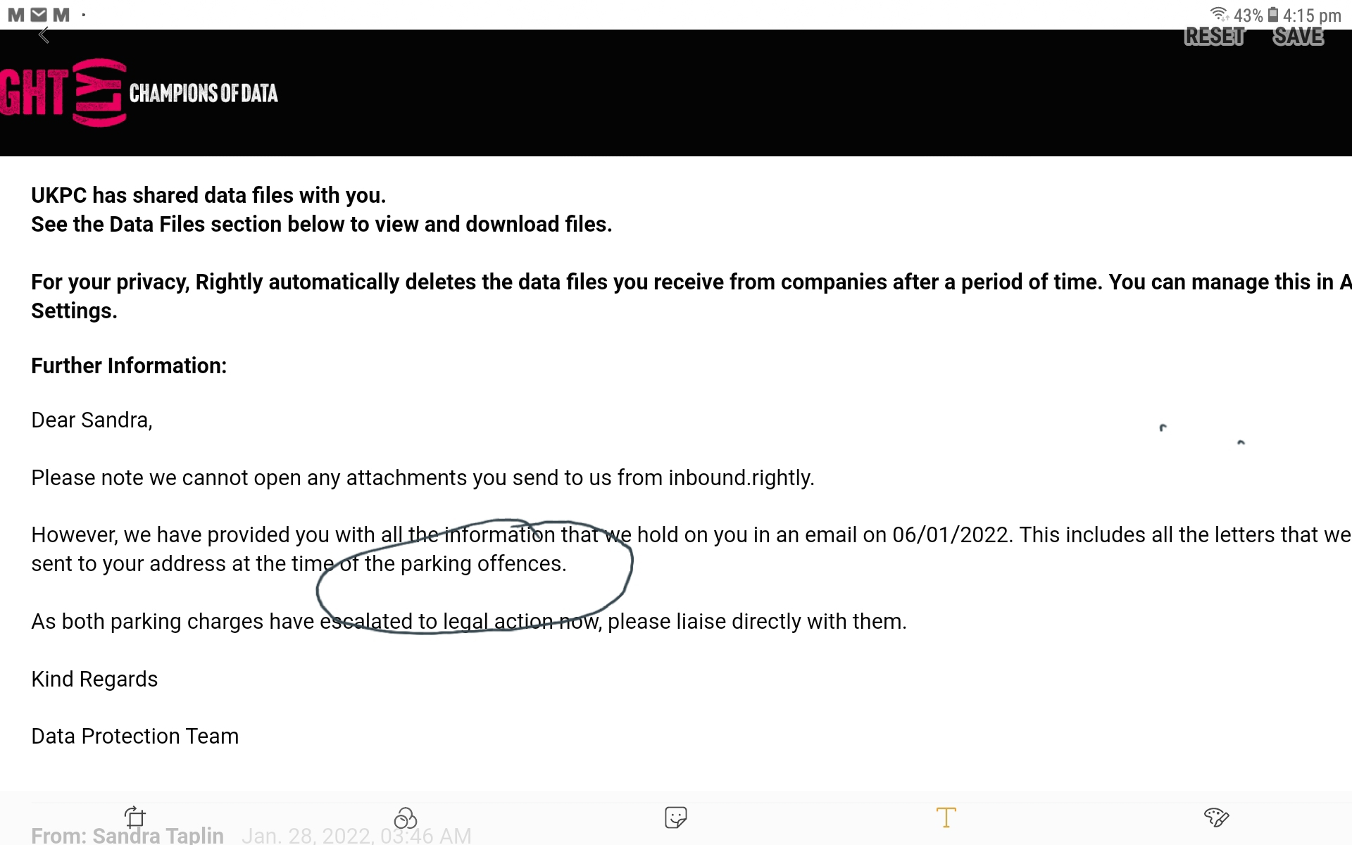This screenshot has width=1352, height=845.
Task: Select the yellow text T tool
Action: coord(946,818)
